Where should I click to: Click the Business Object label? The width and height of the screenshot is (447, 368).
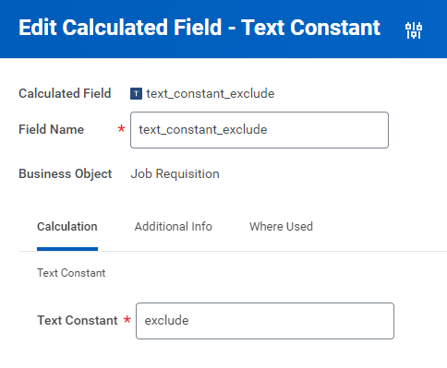click(66, 173)
